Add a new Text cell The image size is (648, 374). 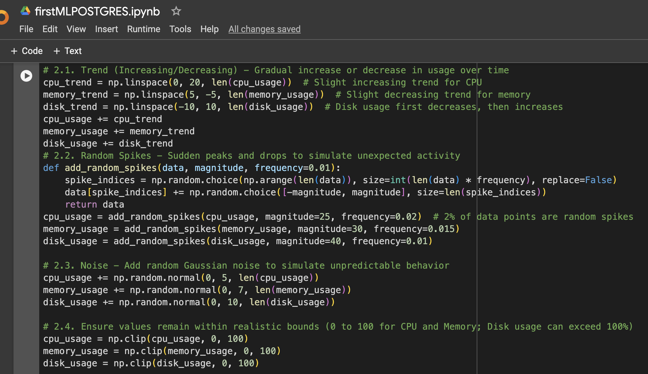[x=67, y=51]
